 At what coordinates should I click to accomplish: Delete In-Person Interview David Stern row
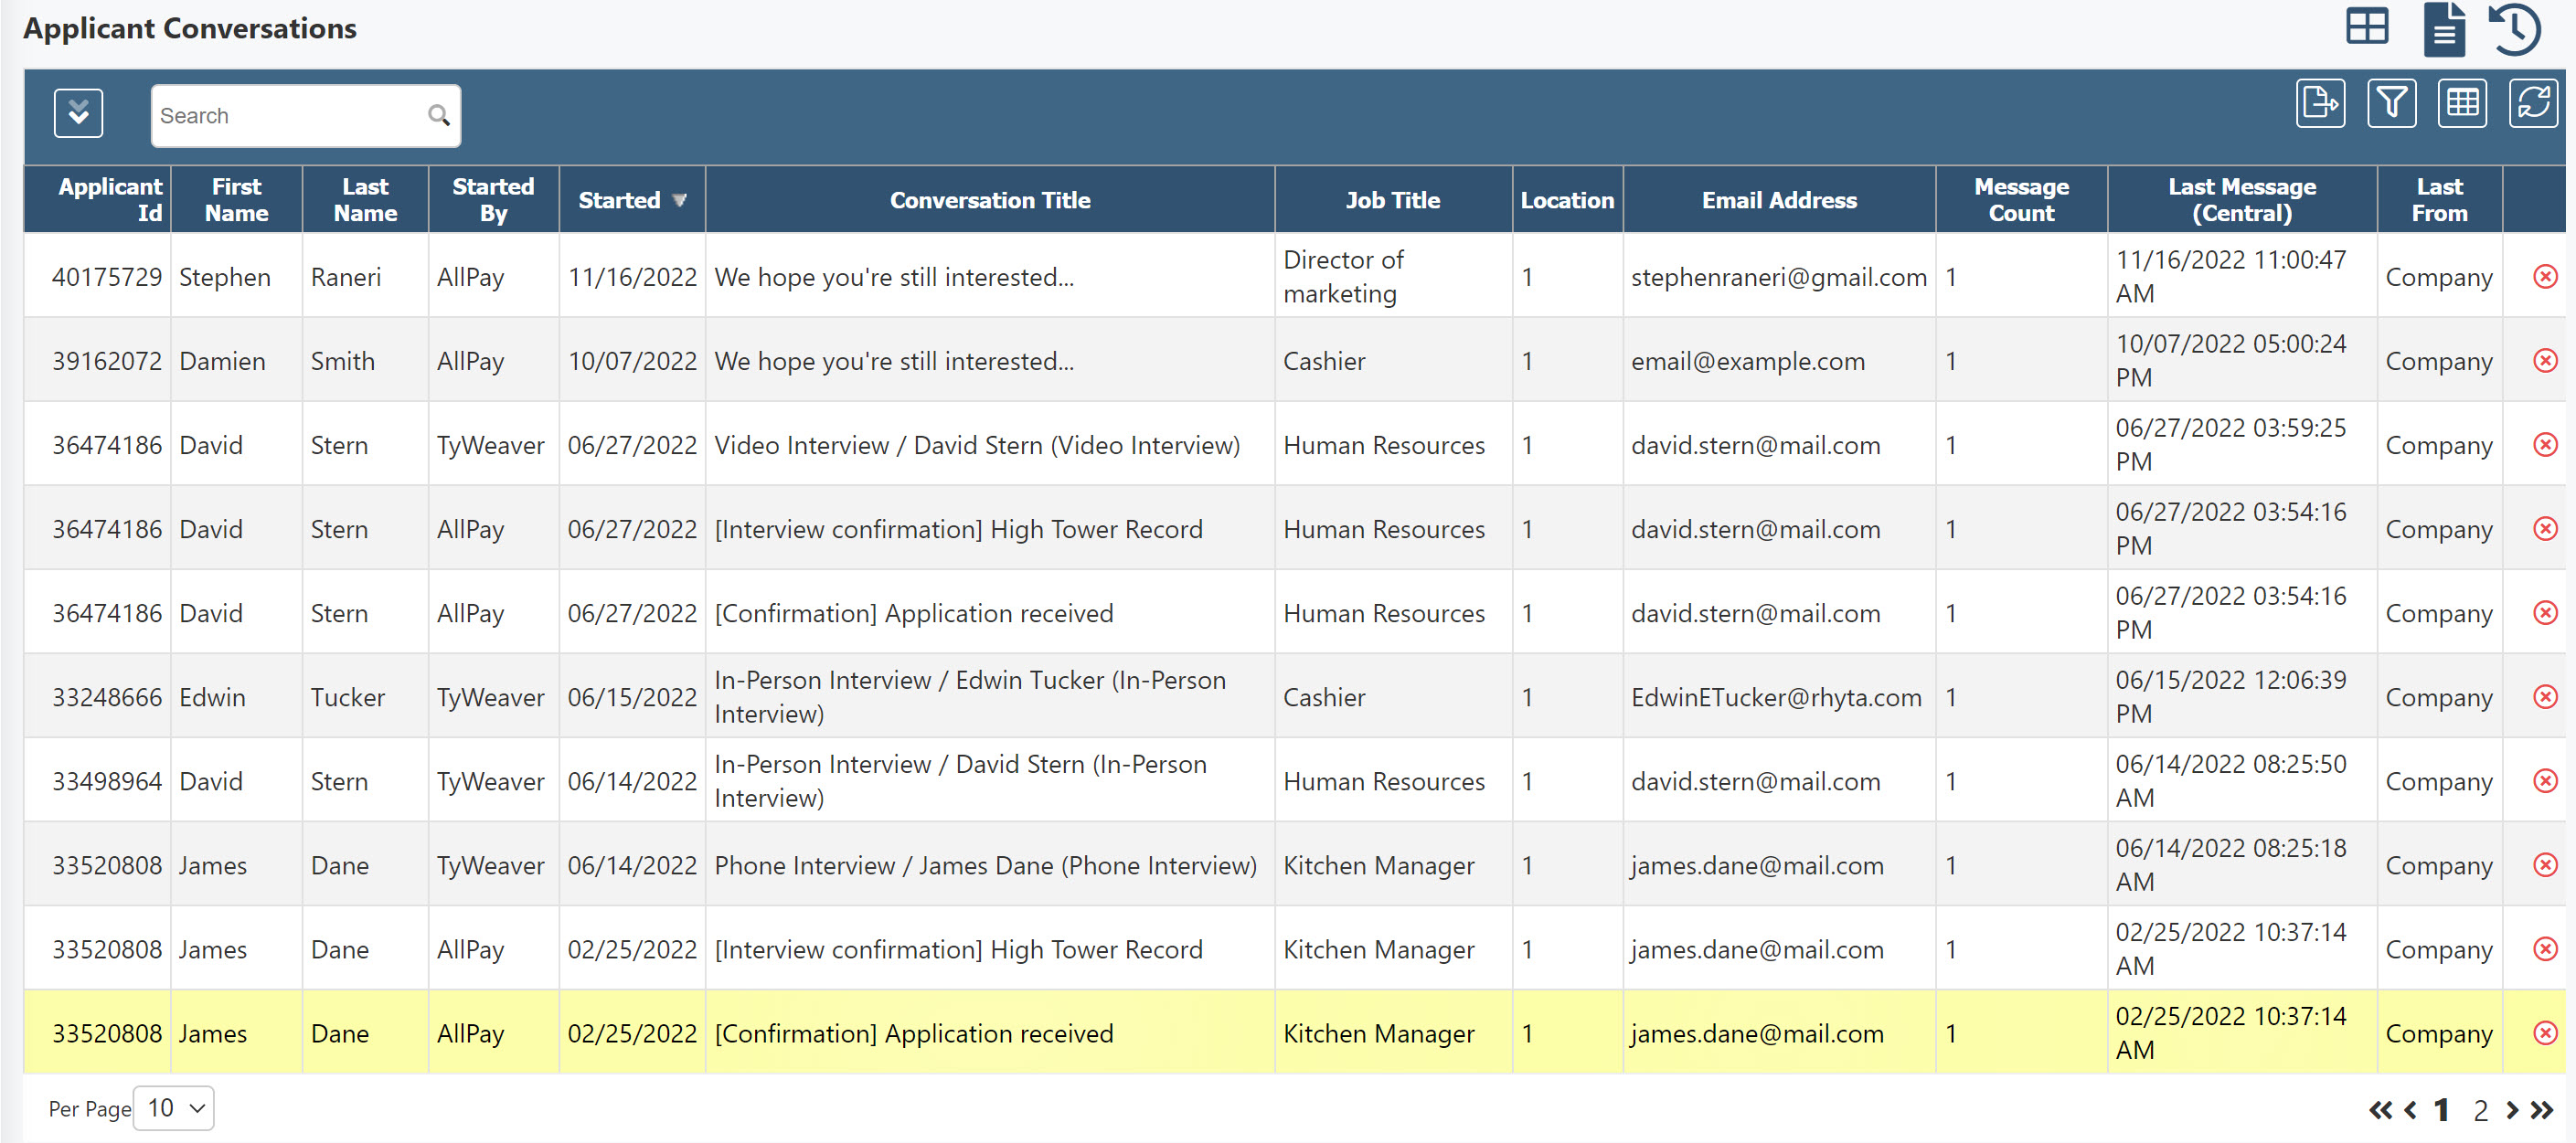point(2545,780)
